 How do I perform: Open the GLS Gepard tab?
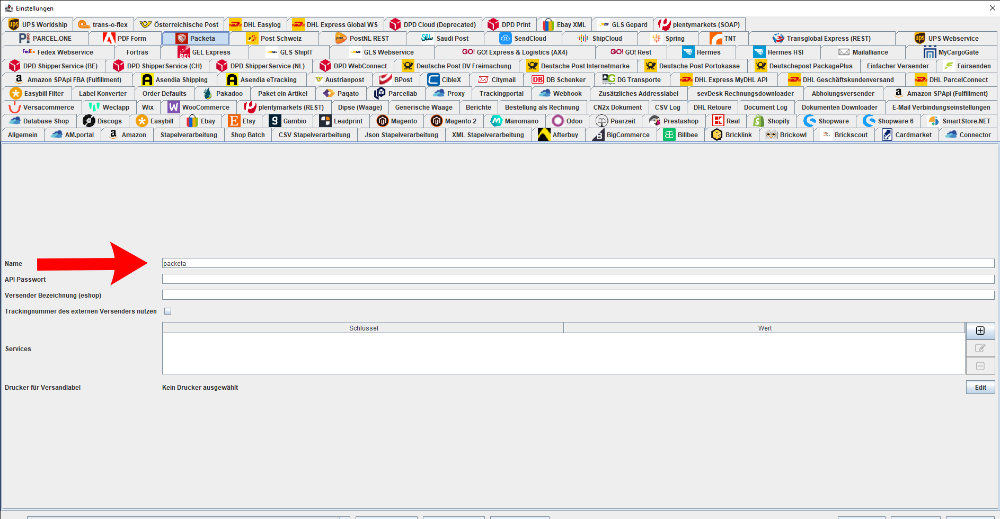(623, 24)
